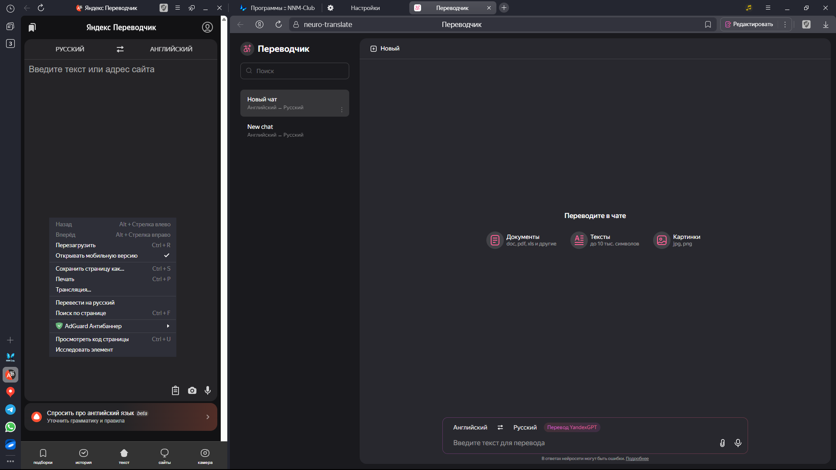Select 'Трансляция...' menu item
Viewport: 836px width, 470px height.
pyautogui.click(x=113, y=290)
